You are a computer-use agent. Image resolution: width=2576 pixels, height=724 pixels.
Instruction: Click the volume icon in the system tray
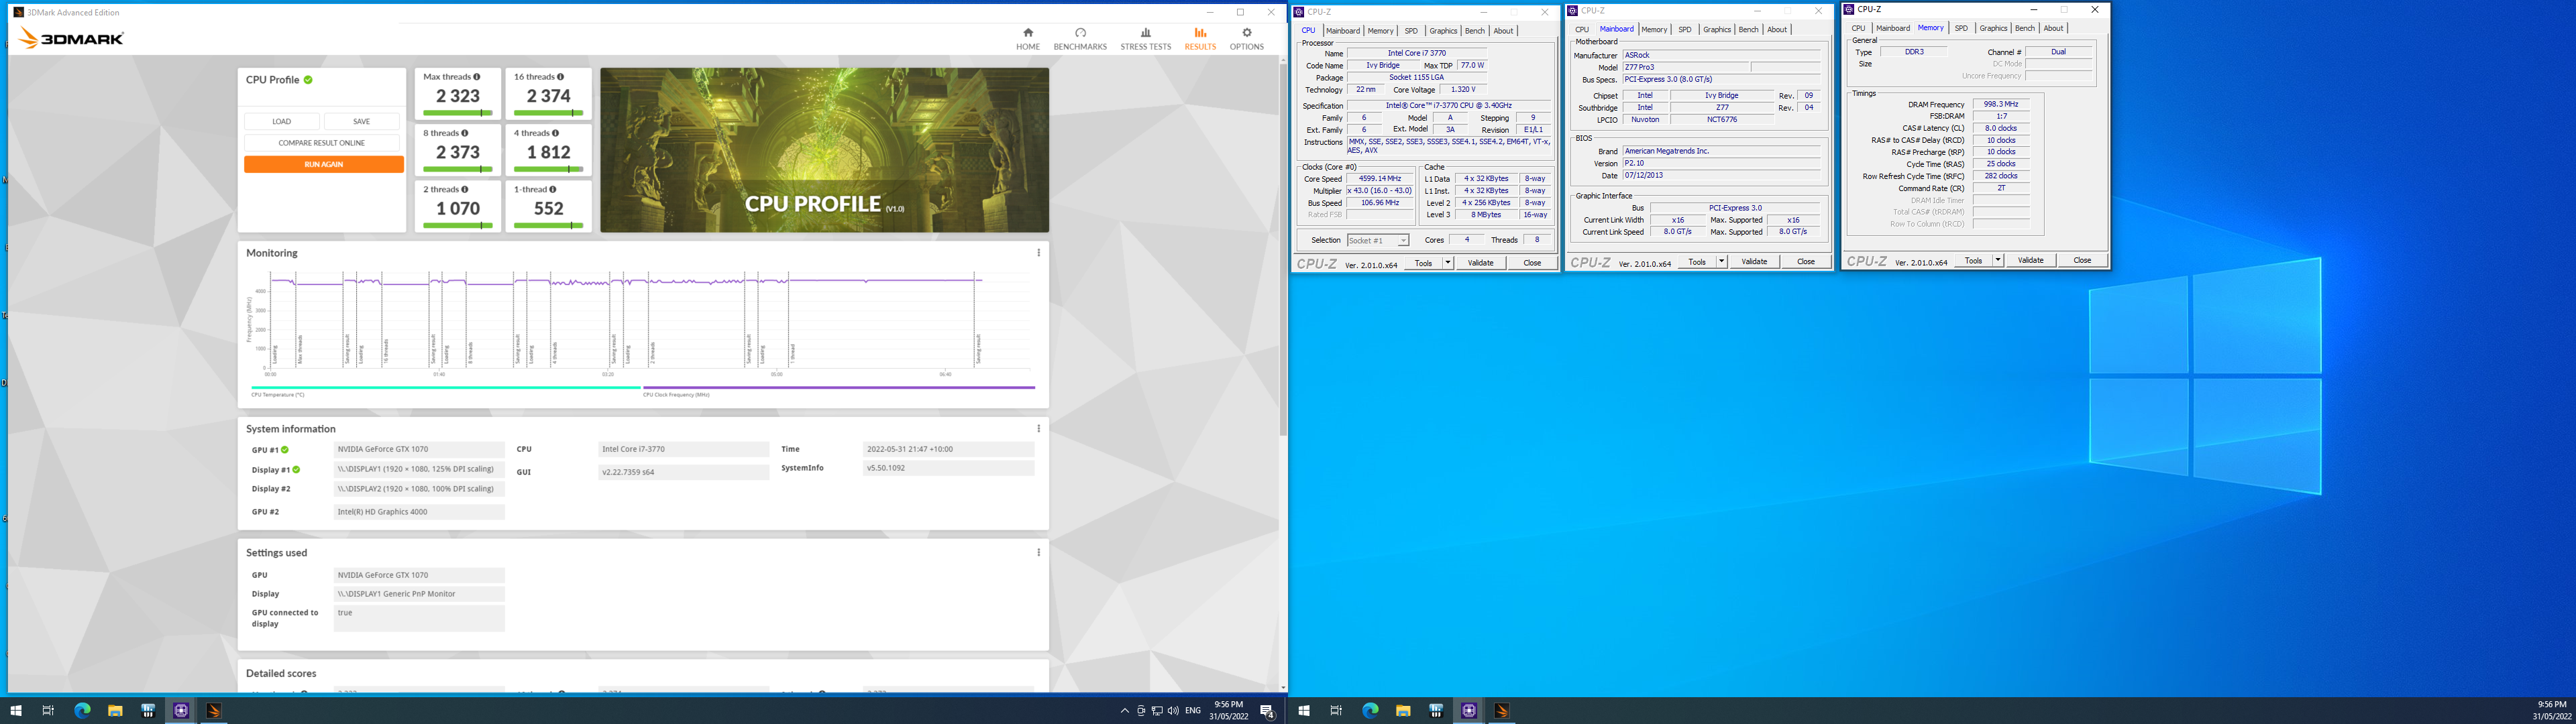pos(1173,711)
